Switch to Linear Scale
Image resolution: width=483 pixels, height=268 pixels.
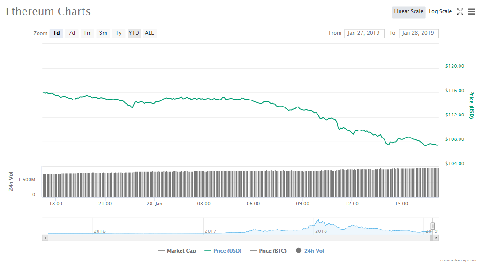[408, 12]
